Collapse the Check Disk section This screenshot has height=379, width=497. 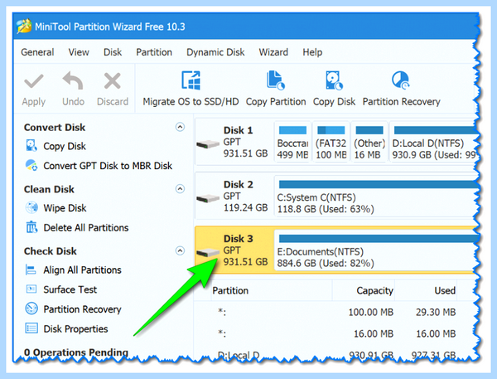point(180,250)
